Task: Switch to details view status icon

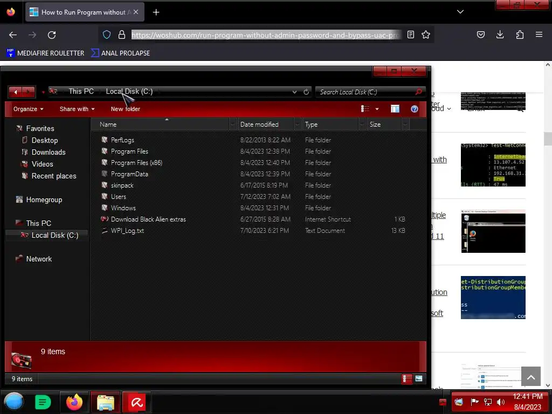Action: (x=406, y=379)
